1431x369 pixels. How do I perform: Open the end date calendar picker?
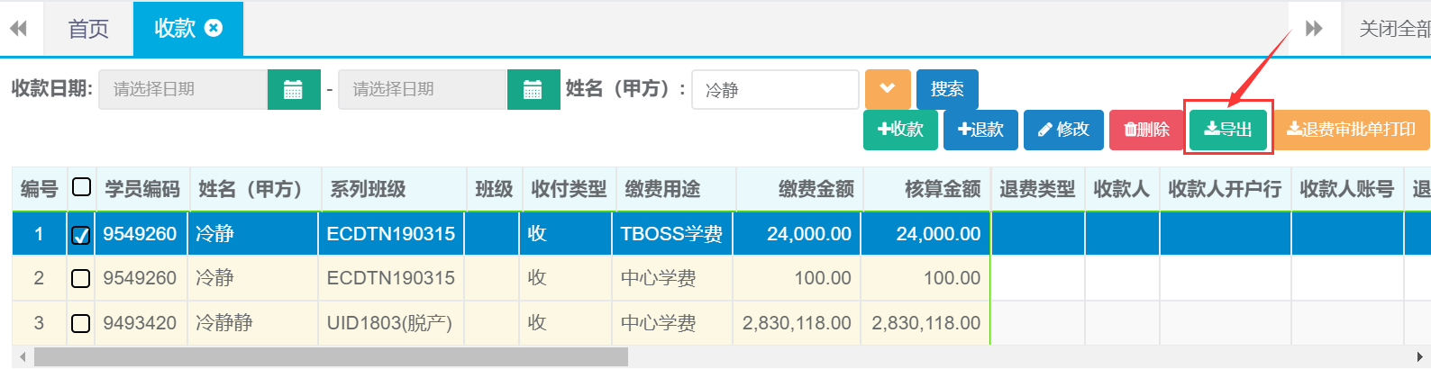(x=533, y=90)
